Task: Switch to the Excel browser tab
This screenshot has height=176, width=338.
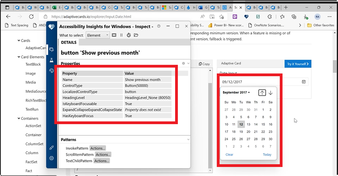Action: click(57, 7)
